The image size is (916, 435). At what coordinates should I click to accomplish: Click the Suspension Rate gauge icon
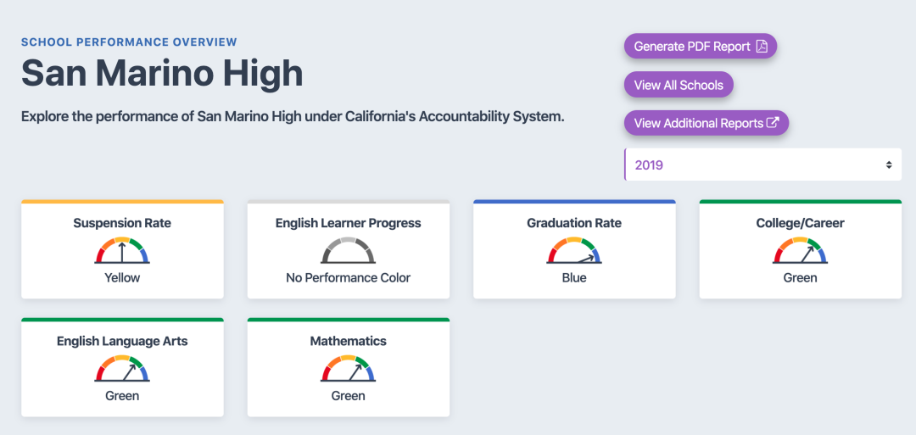point(122,250)
